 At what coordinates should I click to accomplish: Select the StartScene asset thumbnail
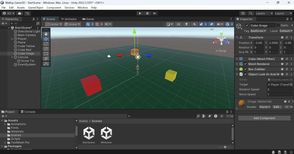(89, 135)
